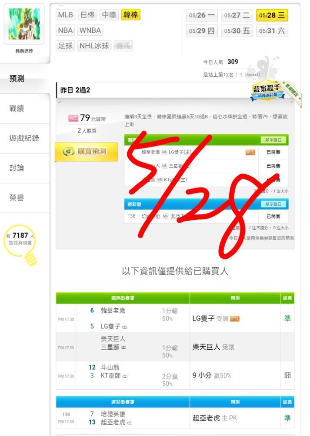Click orange badge next to LG雙子 受讓

pos(235,319)
